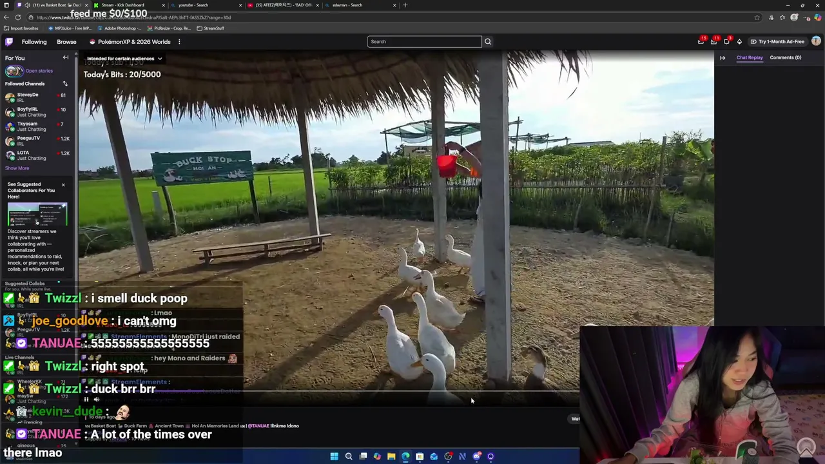825x464 pixels.
Task: Collapse the chat panel with arrow icon
Action: [723, 58]
